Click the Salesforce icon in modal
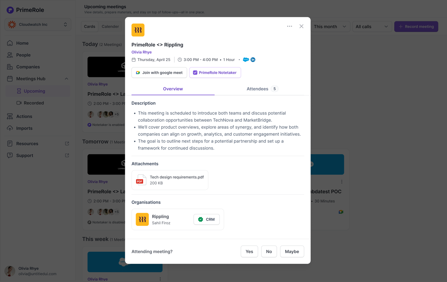This screenshot has height=282, width=447. 246,60
